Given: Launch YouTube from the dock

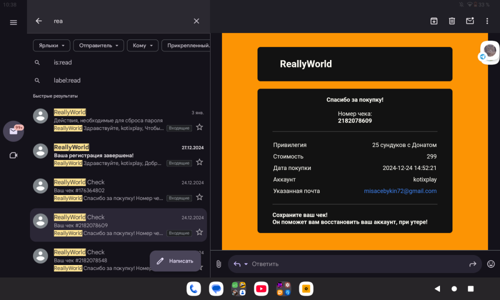Looking at the screenshot, I should click(x=261, y=289).
